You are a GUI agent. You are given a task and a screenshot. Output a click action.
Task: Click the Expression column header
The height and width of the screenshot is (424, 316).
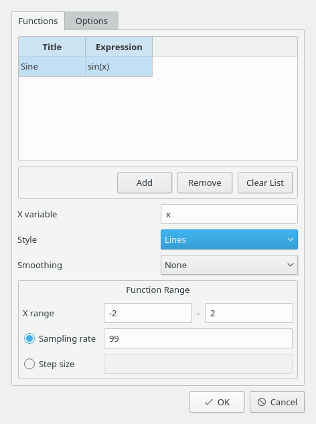point(119,47)
